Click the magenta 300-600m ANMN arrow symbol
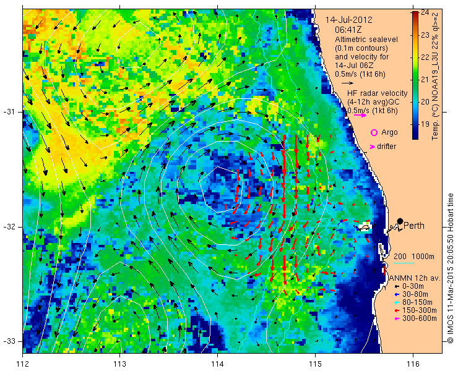458x371 pixels. tap(397, 318)
